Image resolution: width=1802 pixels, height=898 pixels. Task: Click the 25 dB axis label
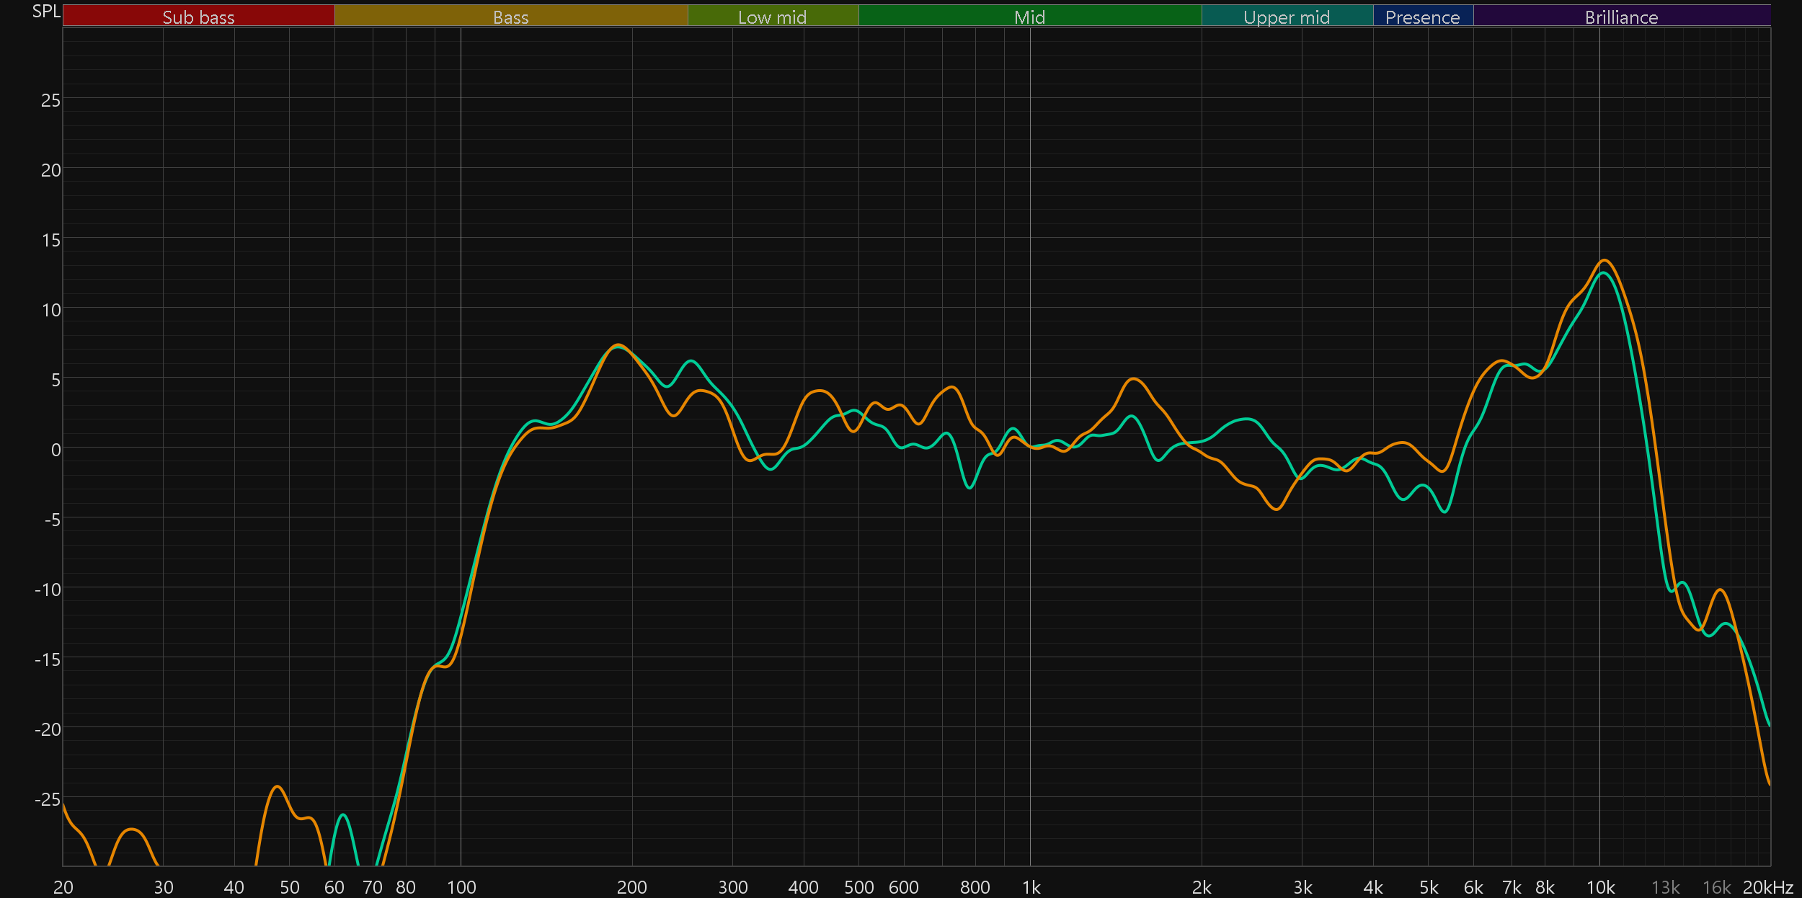[50, 100]
